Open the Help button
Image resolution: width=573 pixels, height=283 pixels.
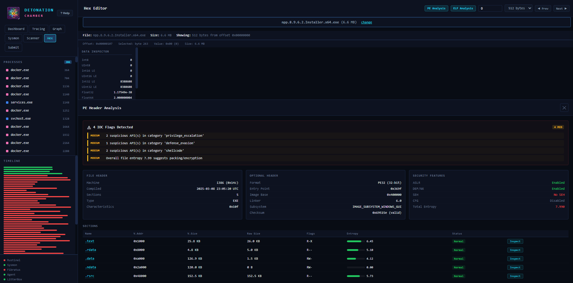coord(65,13)
